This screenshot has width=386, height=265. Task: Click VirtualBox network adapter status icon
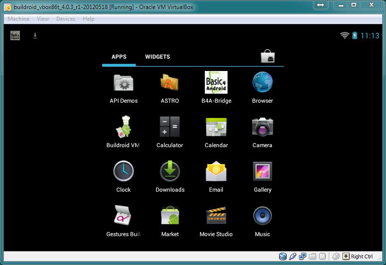[302, 256]
